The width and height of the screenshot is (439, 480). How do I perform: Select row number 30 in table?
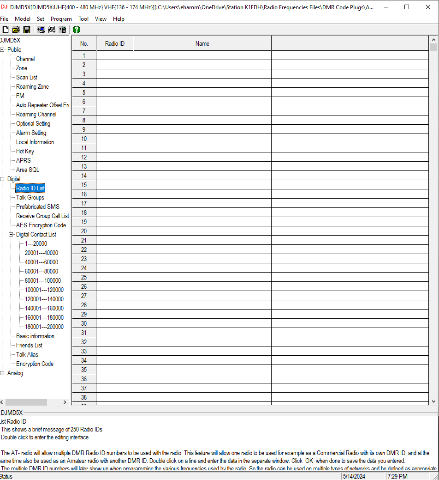84,323
